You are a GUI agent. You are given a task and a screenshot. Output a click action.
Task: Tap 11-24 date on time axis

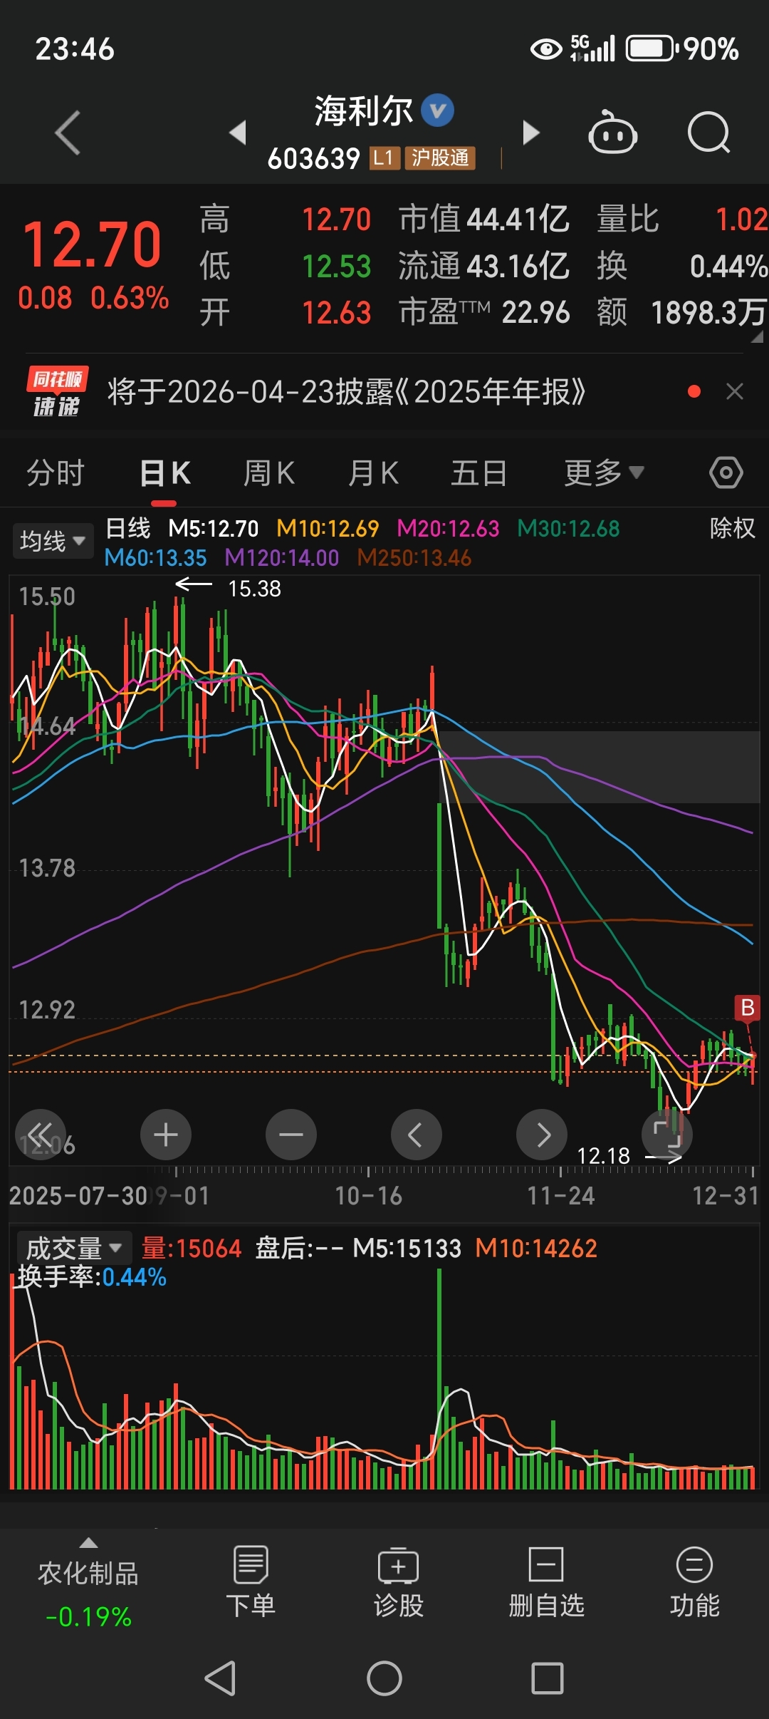point(560,1195)
